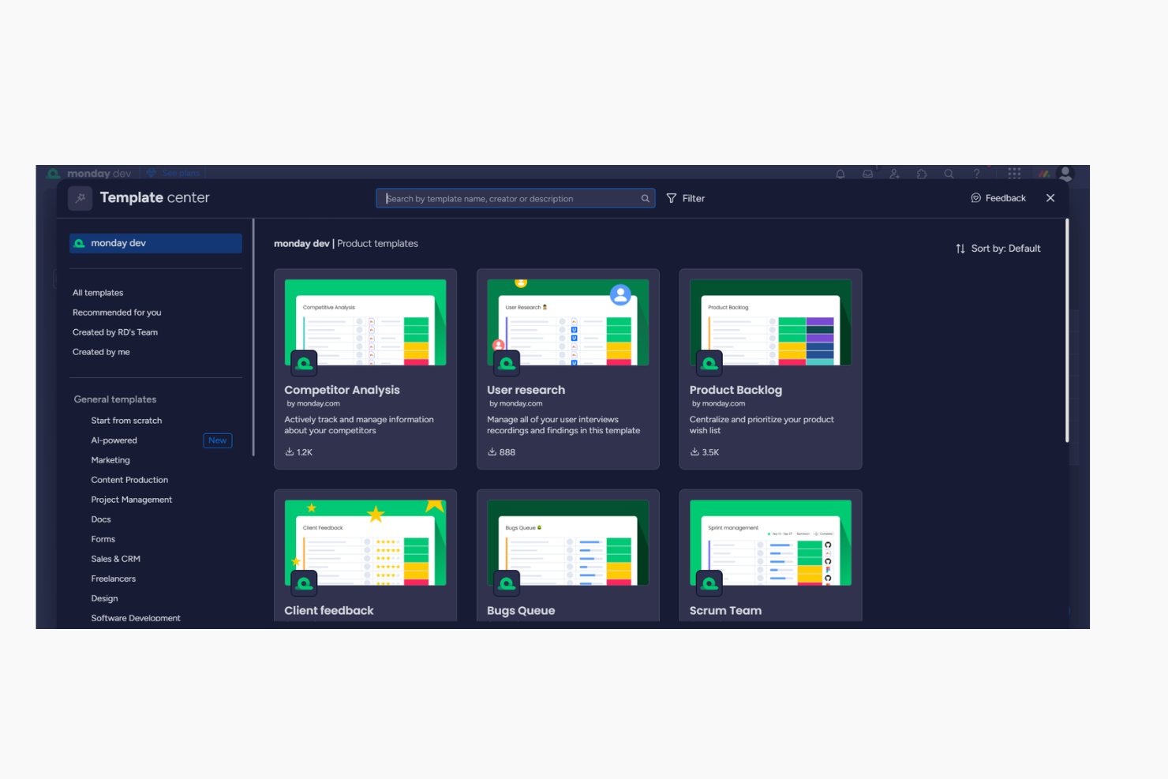The image size is (1168, 779).
Task: Click the search magnifier icon in search box
Action: pyautogui.click(x=645, y=199)
